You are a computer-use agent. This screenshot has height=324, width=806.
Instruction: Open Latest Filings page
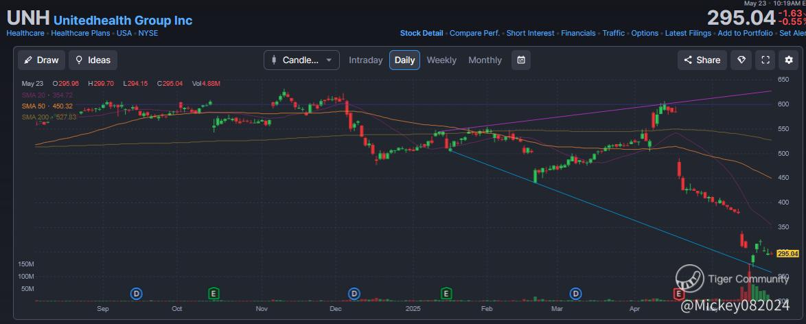tap(689, 33)
